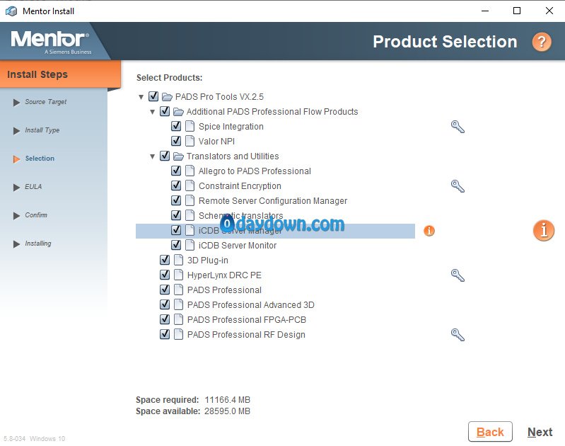Click the license key icon for HyperLynx DRC PE

coord(458,275)
